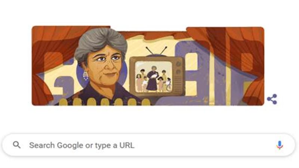Click the TV antenna in the doodle
The height and width of the screenshot is (168, 299).
coord(156,52)
